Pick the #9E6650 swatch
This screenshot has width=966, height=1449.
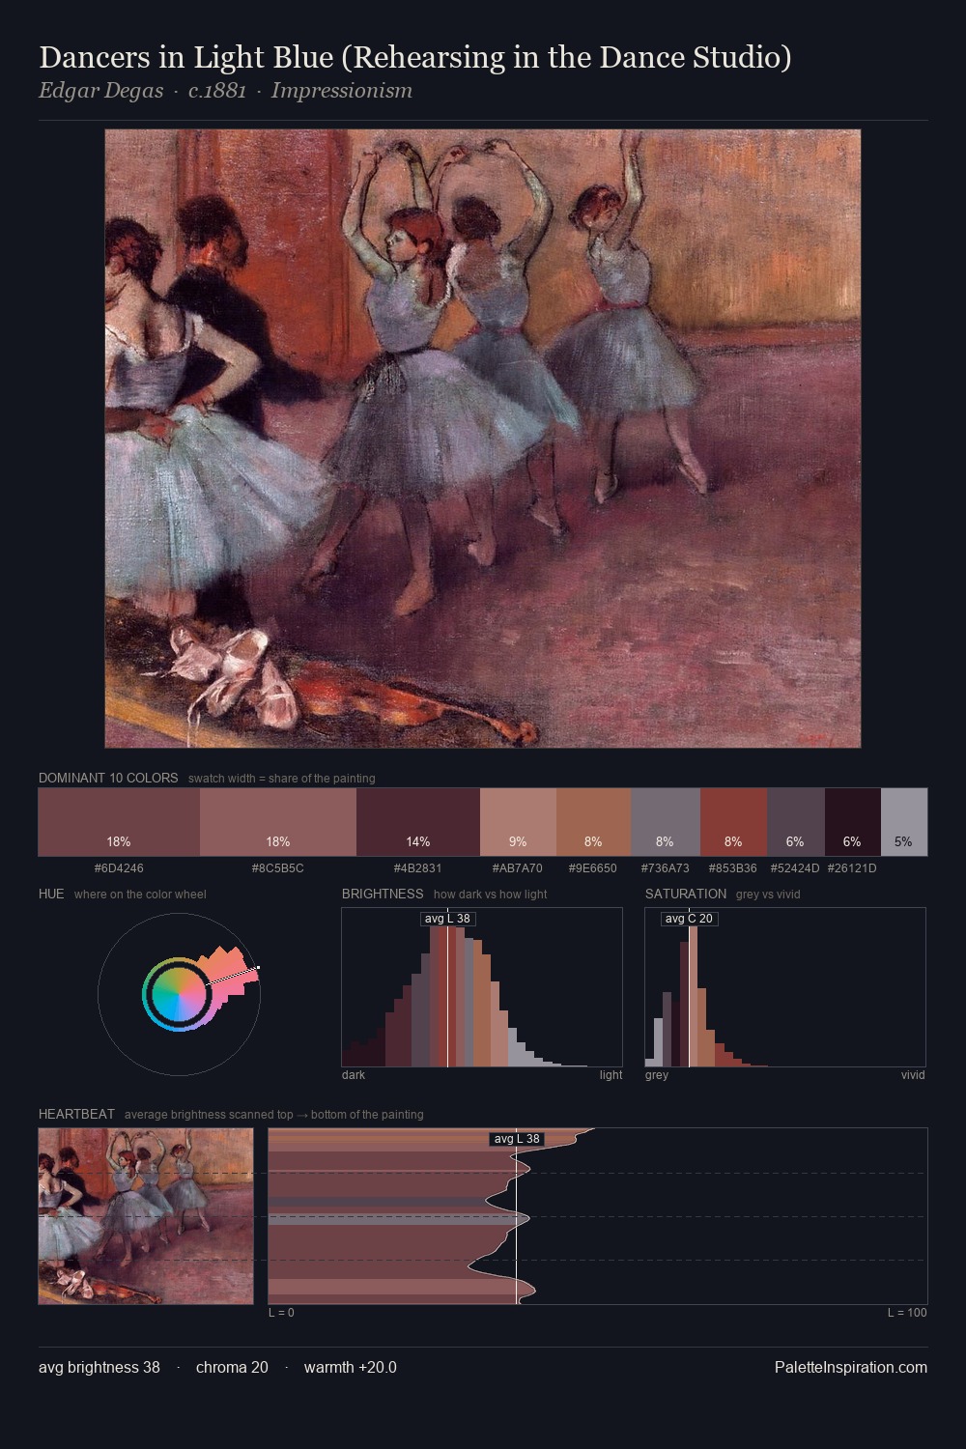click(x=593, y=822)
